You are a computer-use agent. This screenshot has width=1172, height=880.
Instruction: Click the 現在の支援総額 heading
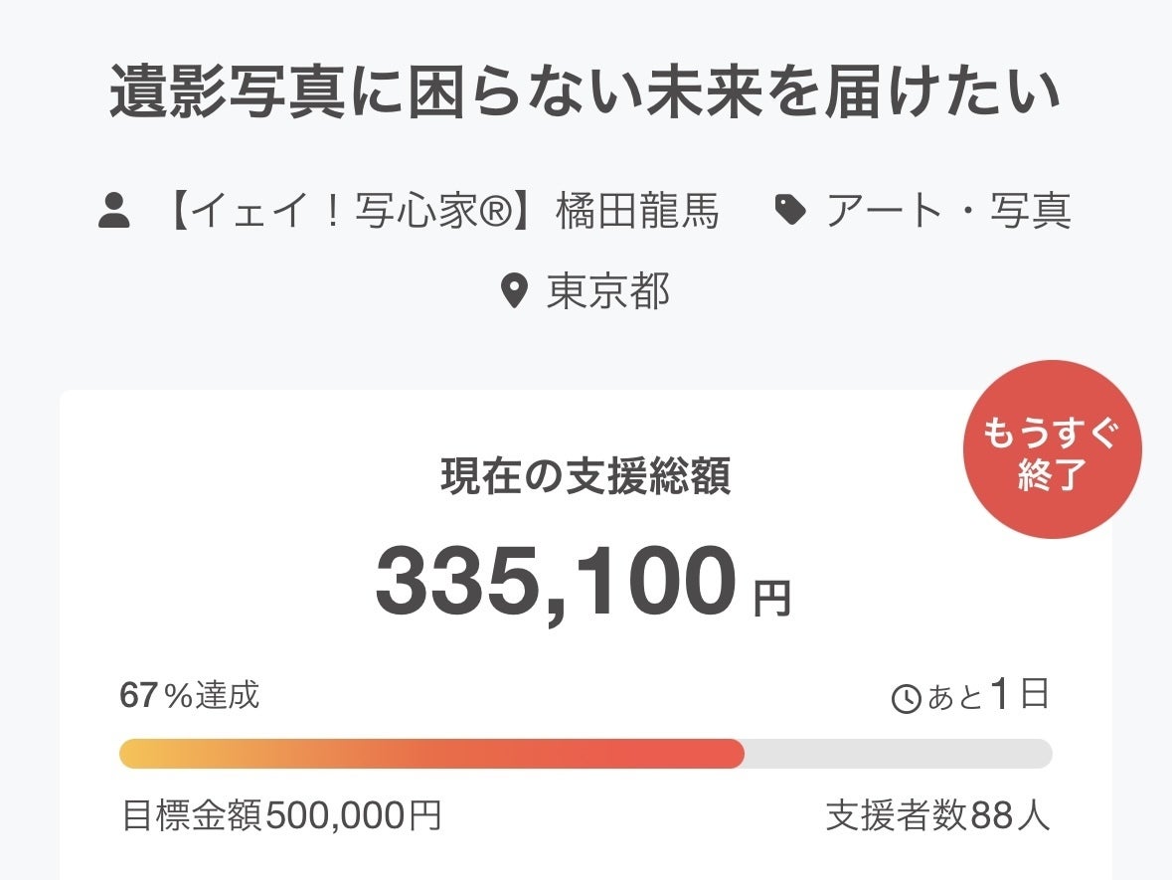click(x=586, y=477)
